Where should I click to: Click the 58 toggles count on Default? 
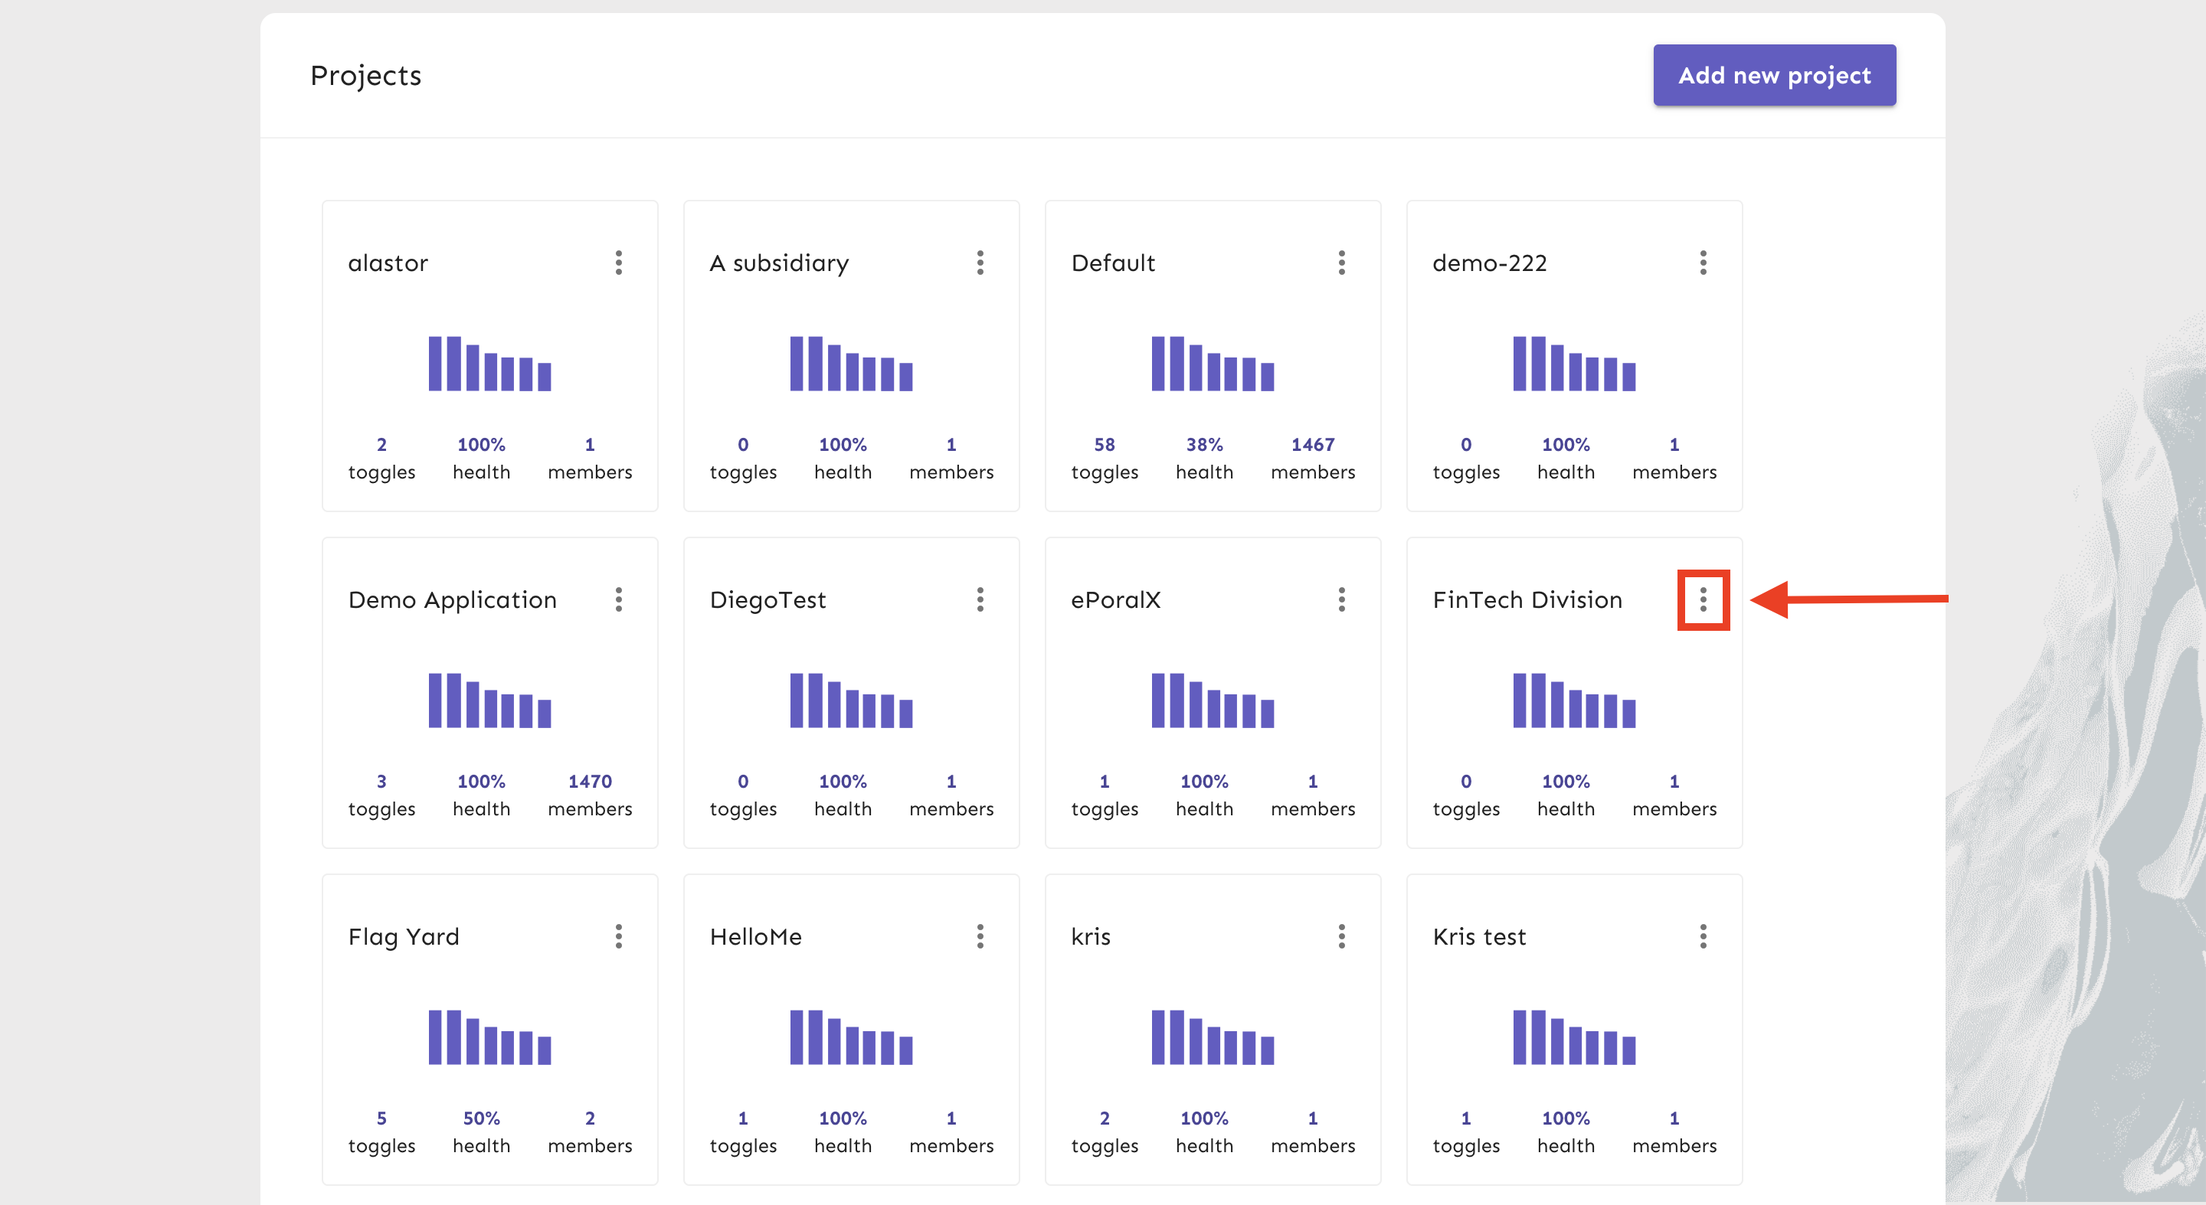click(x=1104, y=444)
